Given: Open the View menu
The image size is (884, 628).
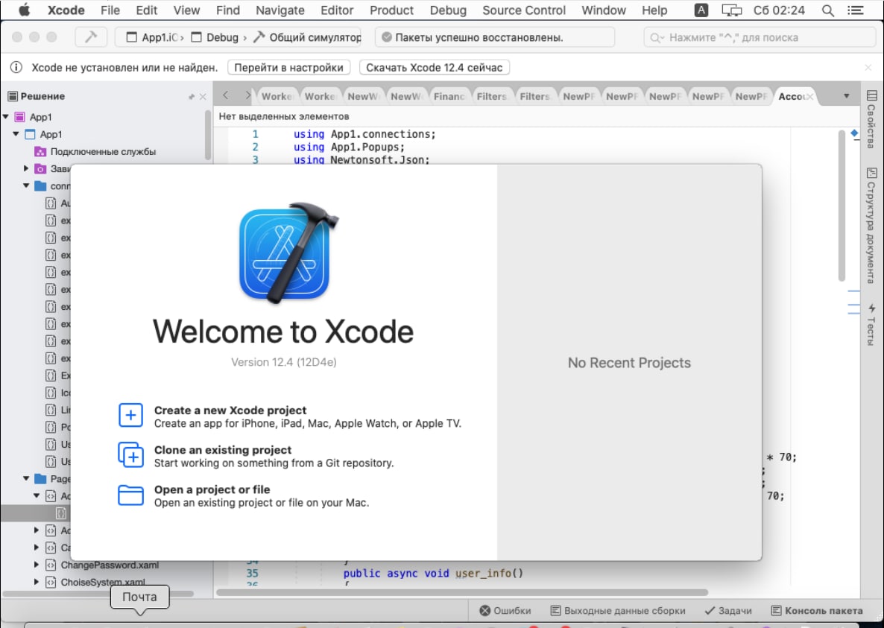Looking at the screenshot, I should 186,10.
